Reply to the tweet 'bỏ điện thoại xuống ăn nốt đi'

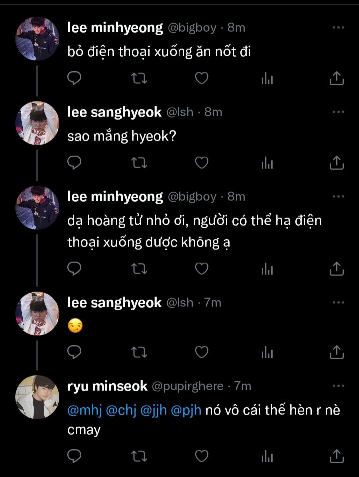pos(74,78)
